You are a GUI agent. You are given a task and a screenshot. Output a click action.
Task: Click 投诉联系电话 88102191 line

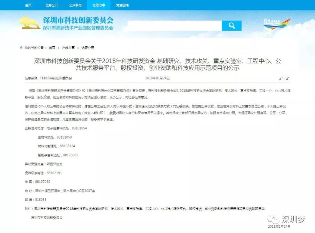[43, 173]
